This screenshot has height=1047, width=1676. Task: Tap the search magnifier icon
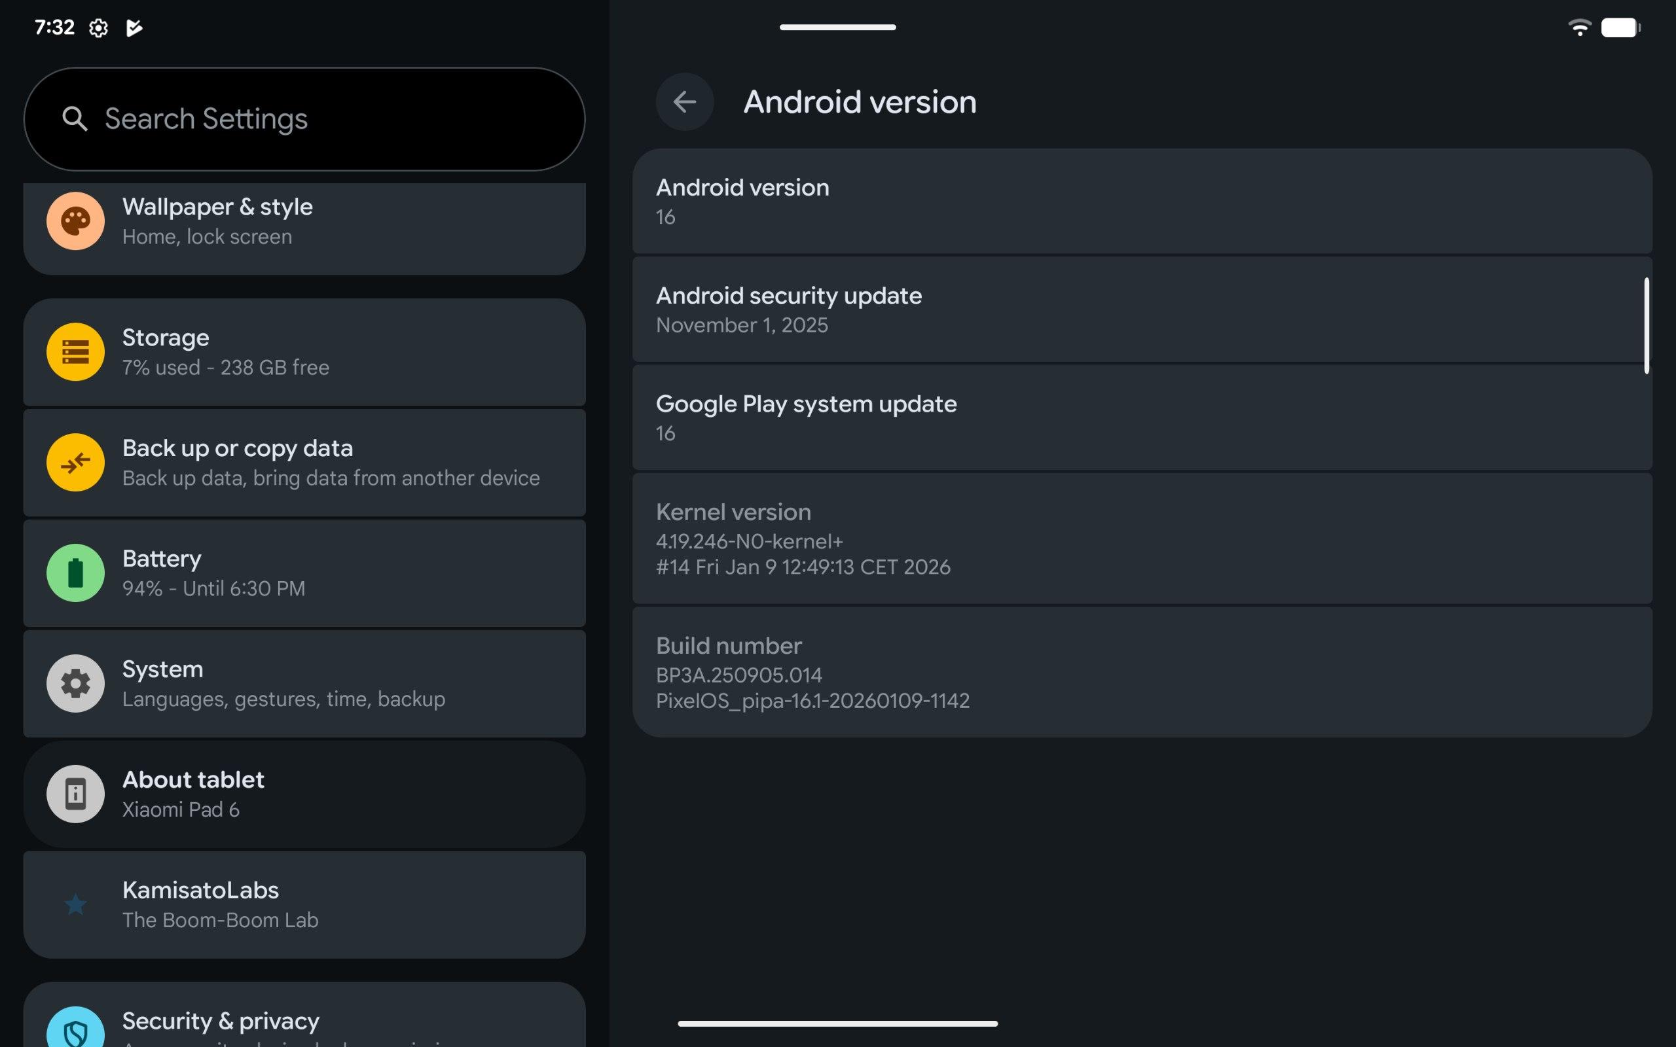75,119
